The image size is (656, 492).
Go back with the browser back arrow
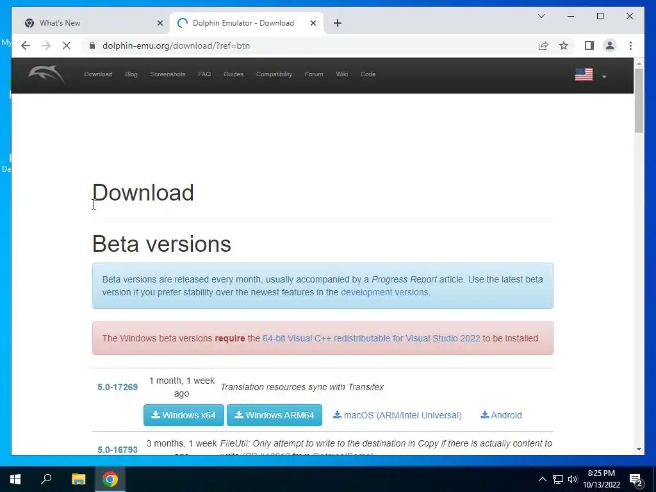pos(26,45)
